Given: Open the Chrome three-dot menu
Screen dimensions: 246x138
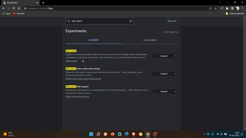Looking at the screenshot, I should tap(243, 8).
